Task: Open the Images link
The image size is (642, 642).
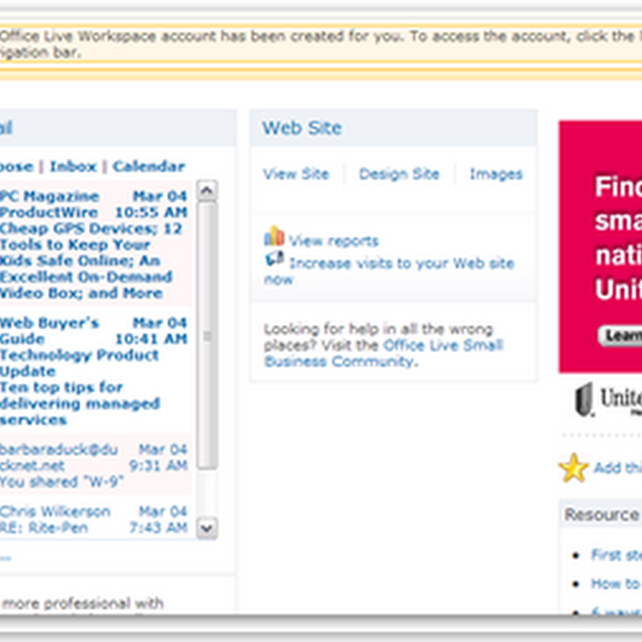Action: pos(496,174)
